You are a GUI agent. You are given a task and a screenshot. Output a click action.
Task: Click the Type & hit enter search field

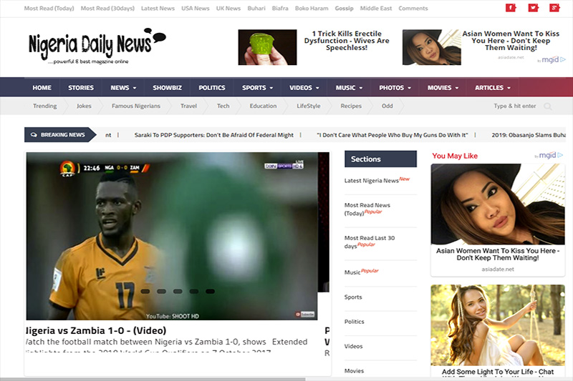pyautogui.click(x=515, y=107)
